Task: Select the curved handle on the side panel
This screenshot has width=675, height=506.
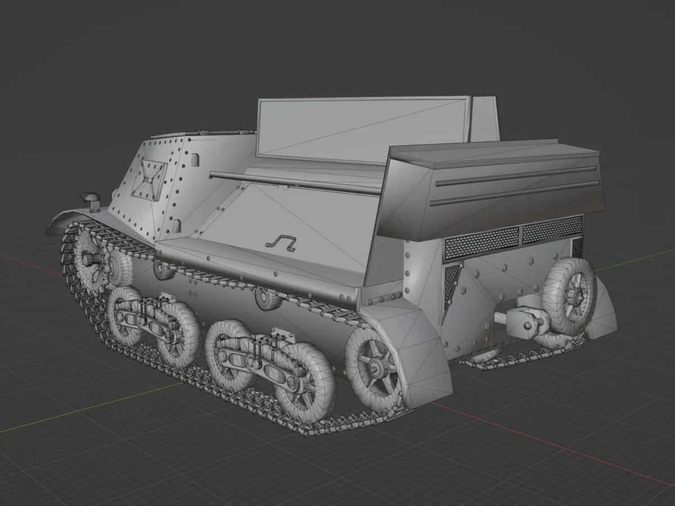Action: (281, 242)
